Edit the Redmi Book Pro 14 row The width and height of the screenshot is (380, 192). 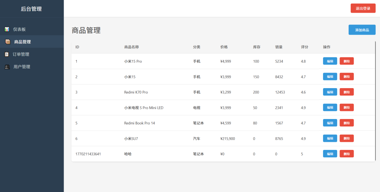coord(330,123)
